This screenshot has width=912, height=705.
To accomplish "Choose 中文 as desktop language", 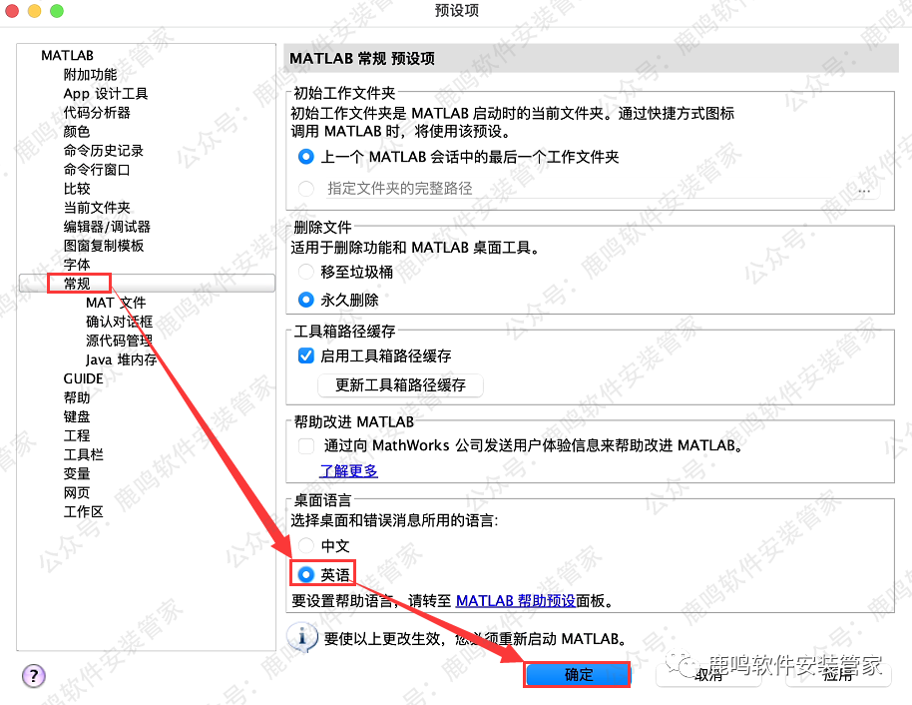I will (306, 546).
